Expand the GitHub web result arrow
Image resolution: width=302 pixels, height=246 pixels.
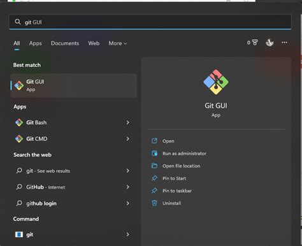(x=127, y=187)
